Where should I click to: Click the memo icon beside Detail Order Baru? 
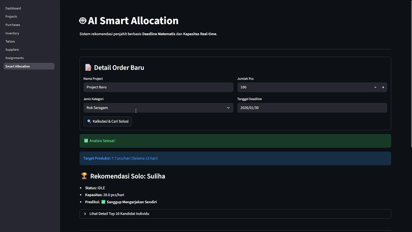[88, 68]
